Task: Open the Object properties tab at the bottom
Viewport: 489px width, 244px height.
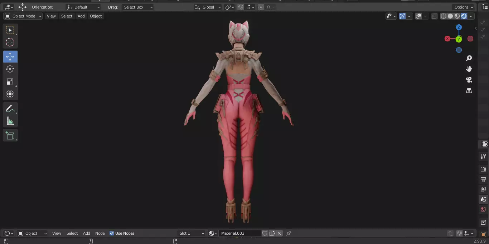Action: click(483, 235)
